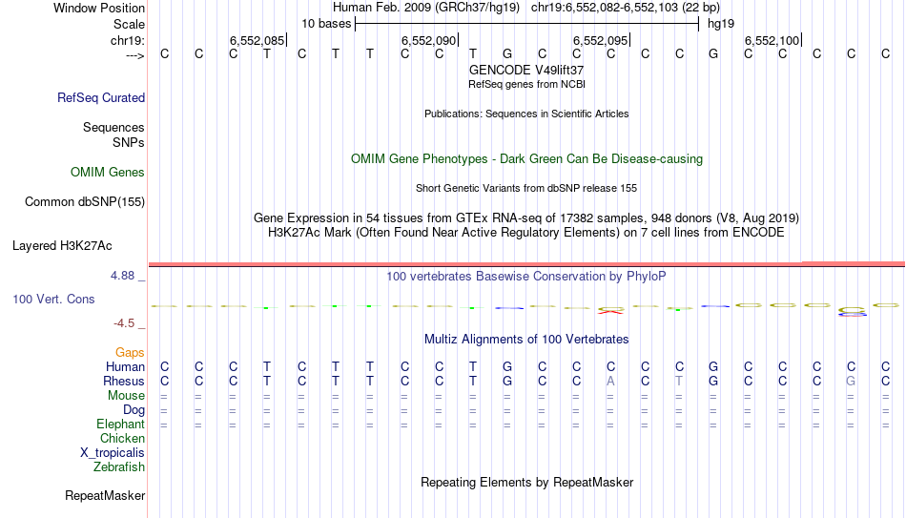The height and width of the screenshot is (518, 906).
Task: Click the GENCODE V49lift37 track title
Action: point(526,70)
